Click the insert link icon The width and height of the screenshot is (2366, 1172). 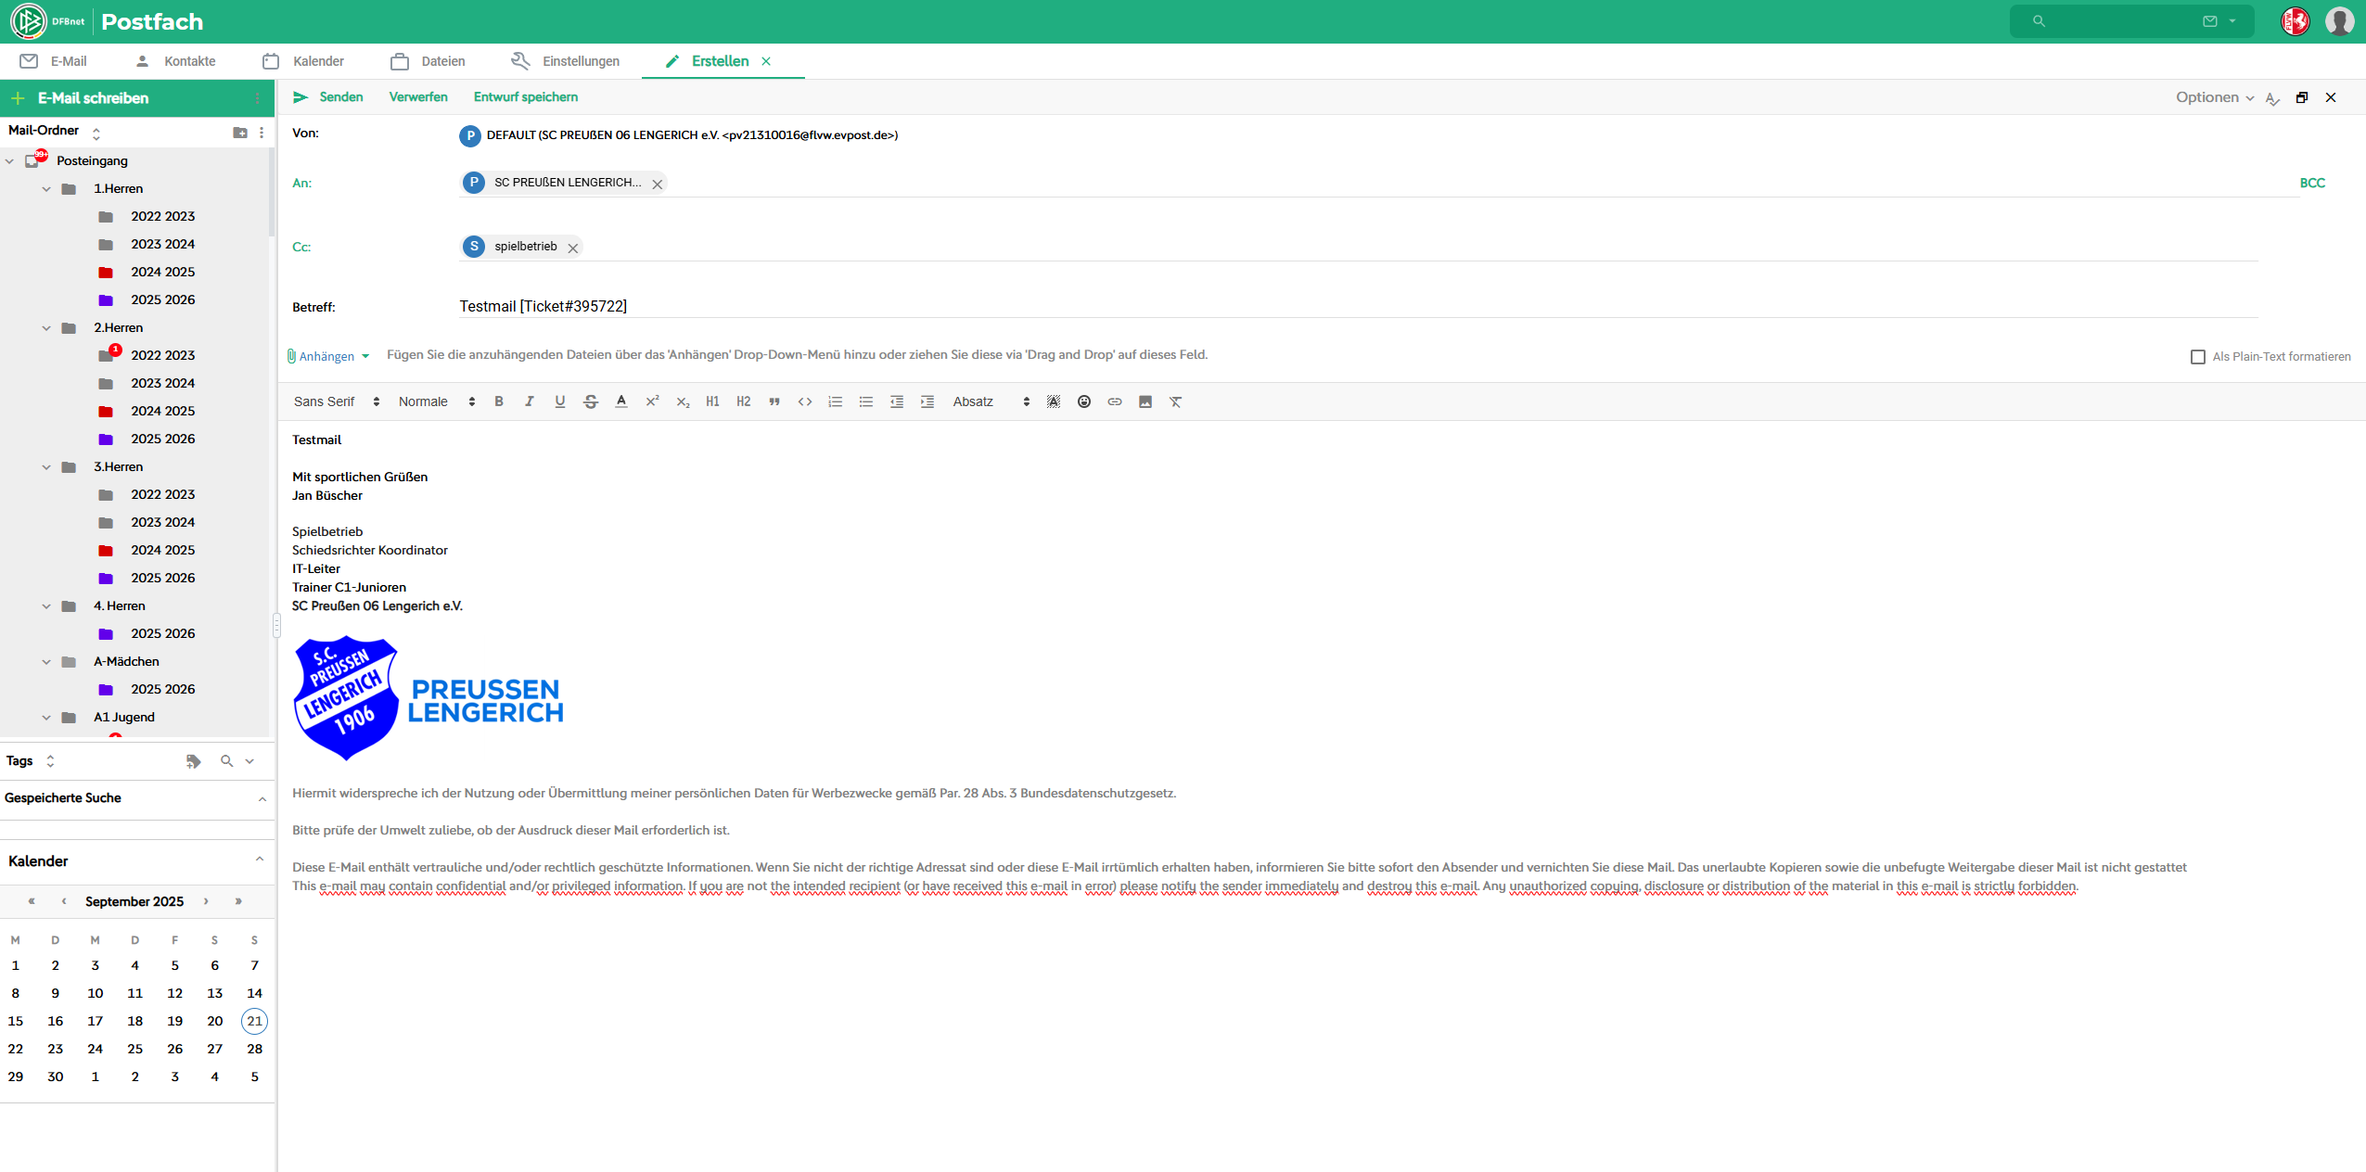(x=1115, y=401)
